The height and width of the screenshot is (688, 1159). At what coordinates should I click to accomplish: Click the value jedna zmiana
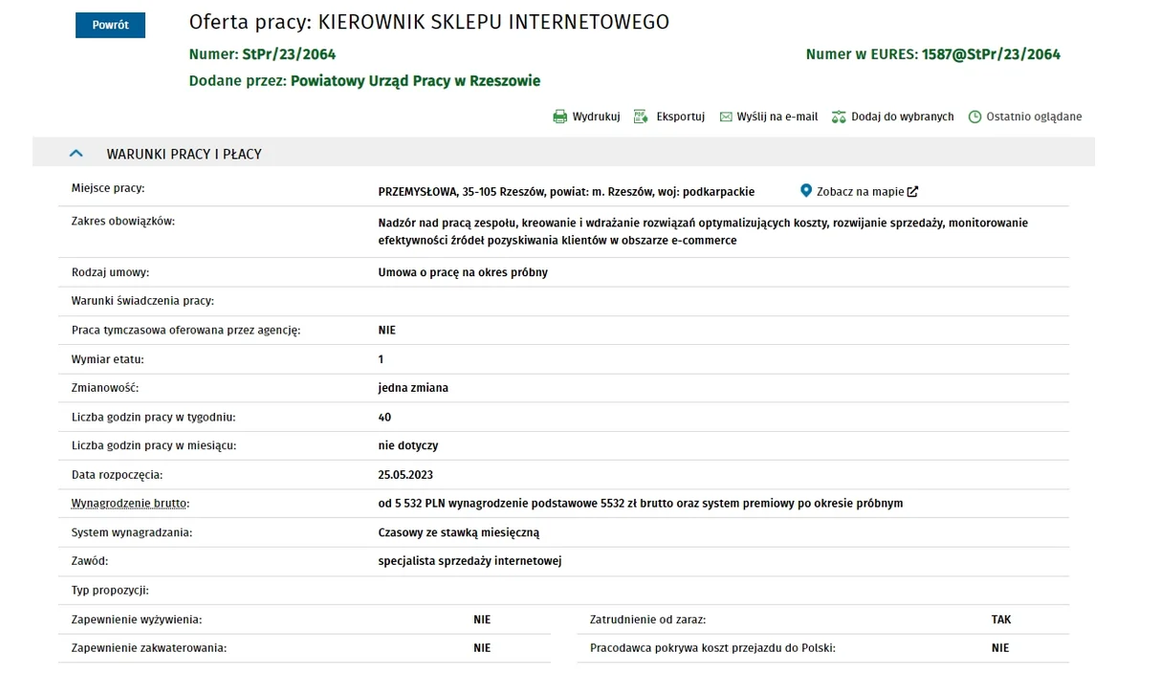tap(413, 388)
